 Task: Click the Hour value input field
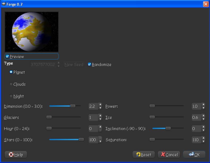tap(93, 129)
